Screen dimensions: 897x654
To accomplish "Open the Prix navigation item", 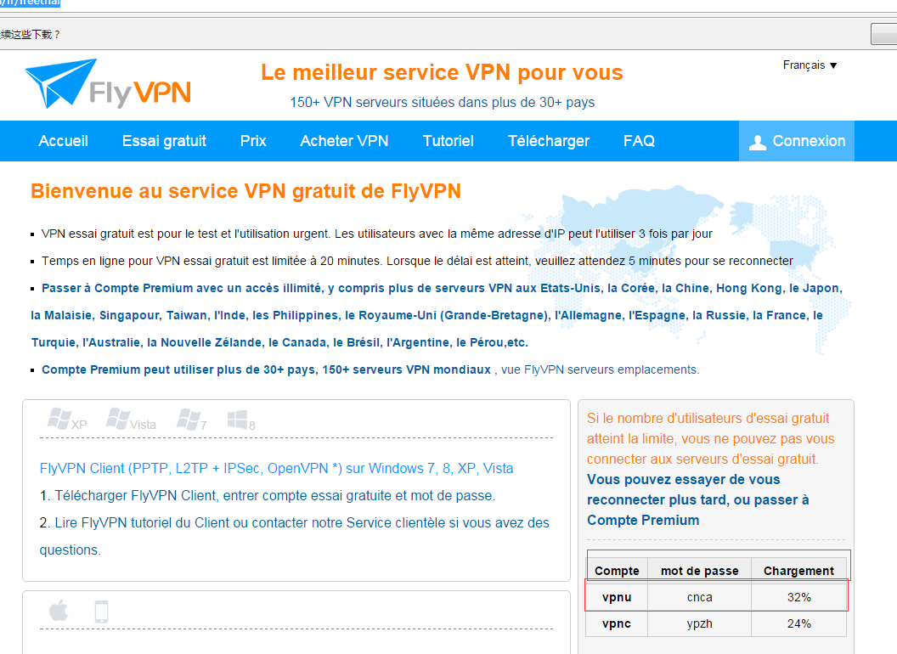I will 253,141.
